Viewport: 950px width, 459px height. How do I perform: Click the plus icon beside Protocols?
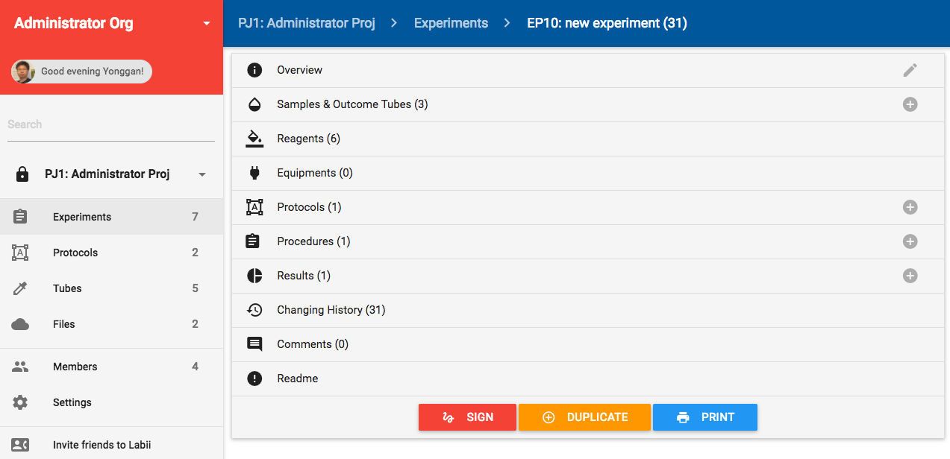910,207
